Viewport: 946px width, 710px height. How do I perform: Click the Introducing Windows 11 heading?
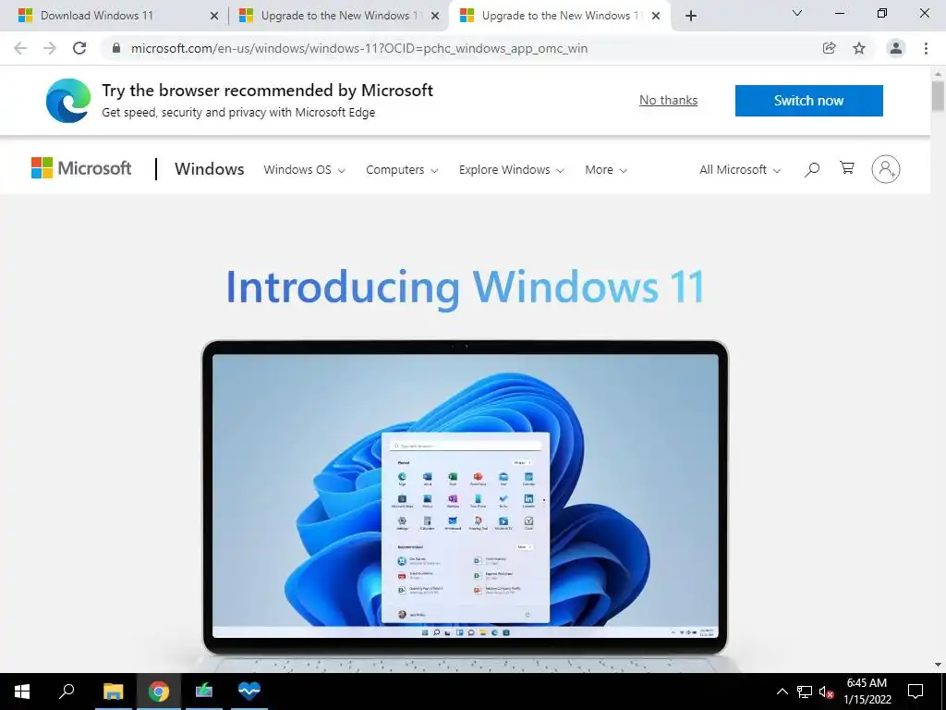click(x=466, y=287)
